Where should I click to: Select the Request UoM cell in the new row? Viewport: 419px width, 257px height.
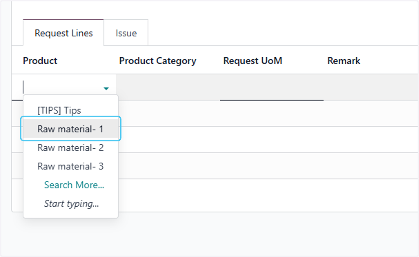[272, 87]
